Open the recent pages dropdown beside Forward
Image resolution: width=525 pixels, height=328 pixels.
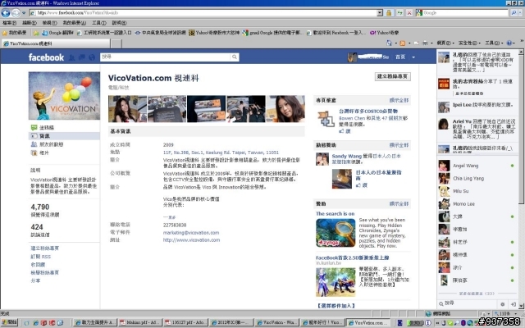point(24,13)
